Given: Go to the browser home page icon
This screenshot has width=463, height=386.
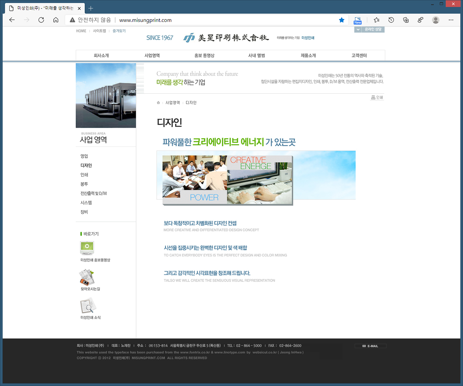Looking at the screenshot, I should 56,20.
